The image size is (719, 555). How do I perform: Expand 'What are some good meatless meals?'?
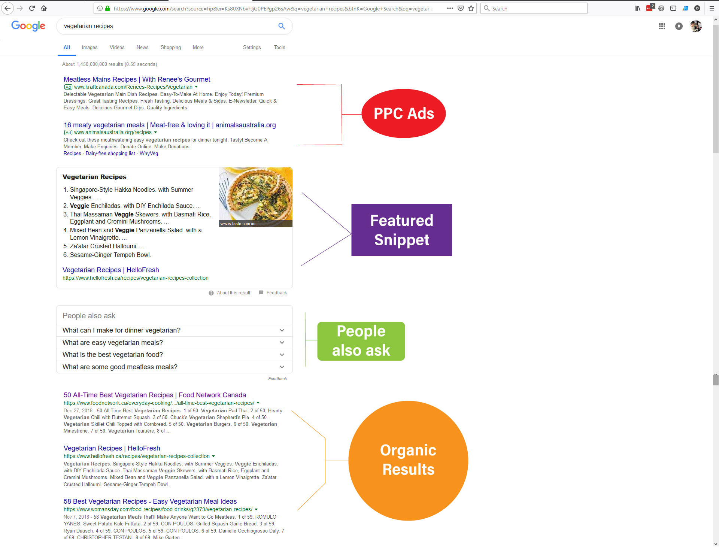pos(174,367)
